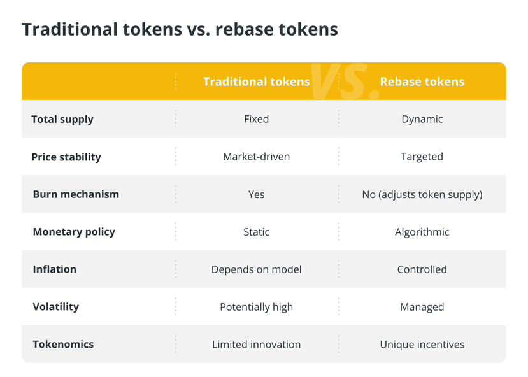Click the title 'Traditional tokens vs. rebase tokens'
This screenshot has height=377, width=528.
pyautogui.click(x=180, y=29)
